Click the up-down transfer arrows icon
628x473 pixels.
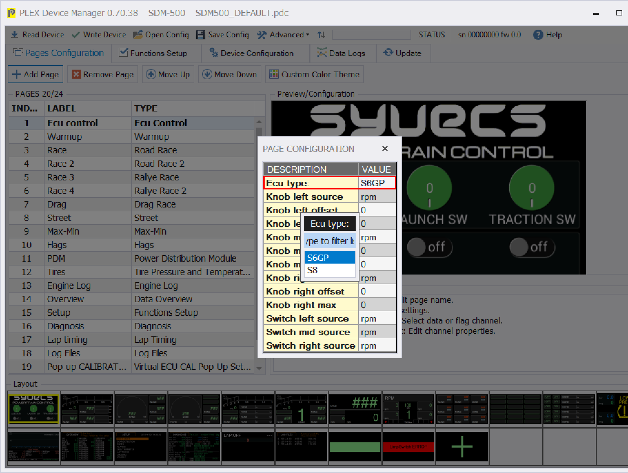321,35
